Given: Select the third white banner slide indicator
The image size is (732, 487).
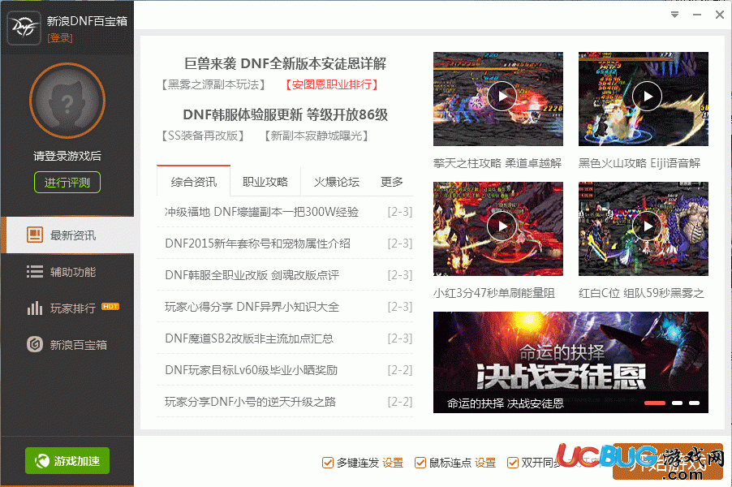Looking at the screenshot, I should pos(694,403).
